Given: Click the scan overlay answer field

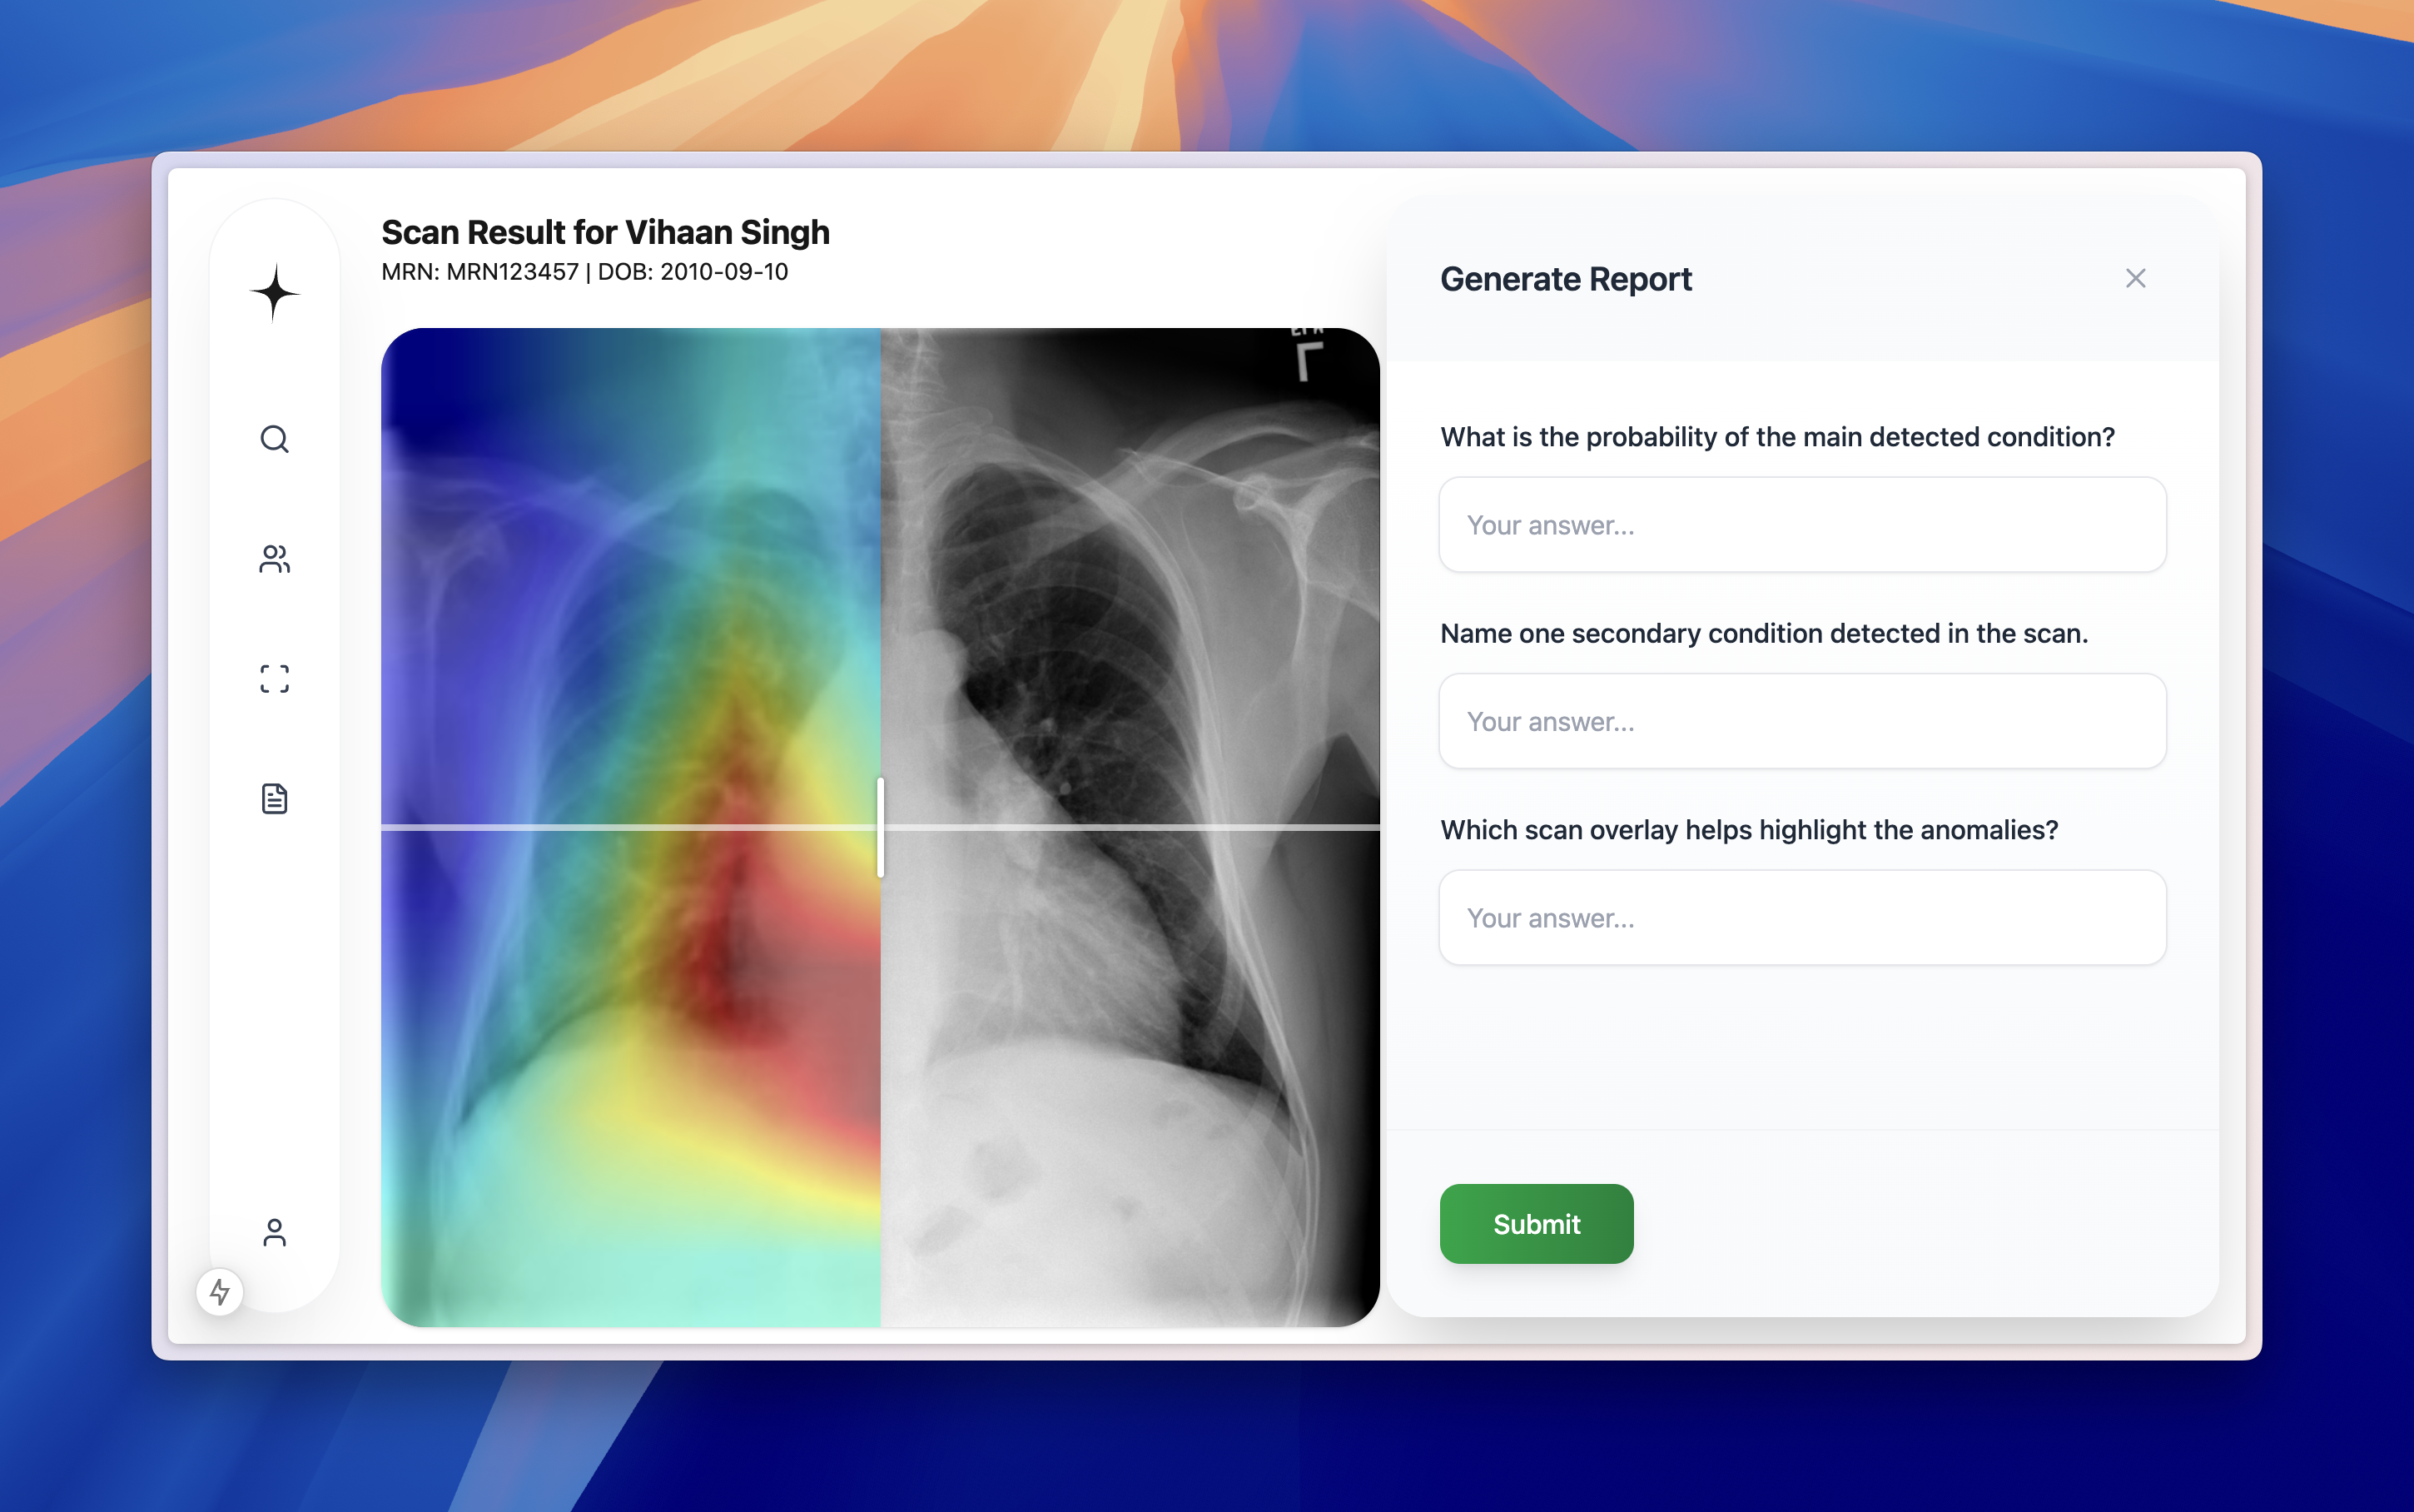Looking at the screenshot, I should click(1801, 918).
